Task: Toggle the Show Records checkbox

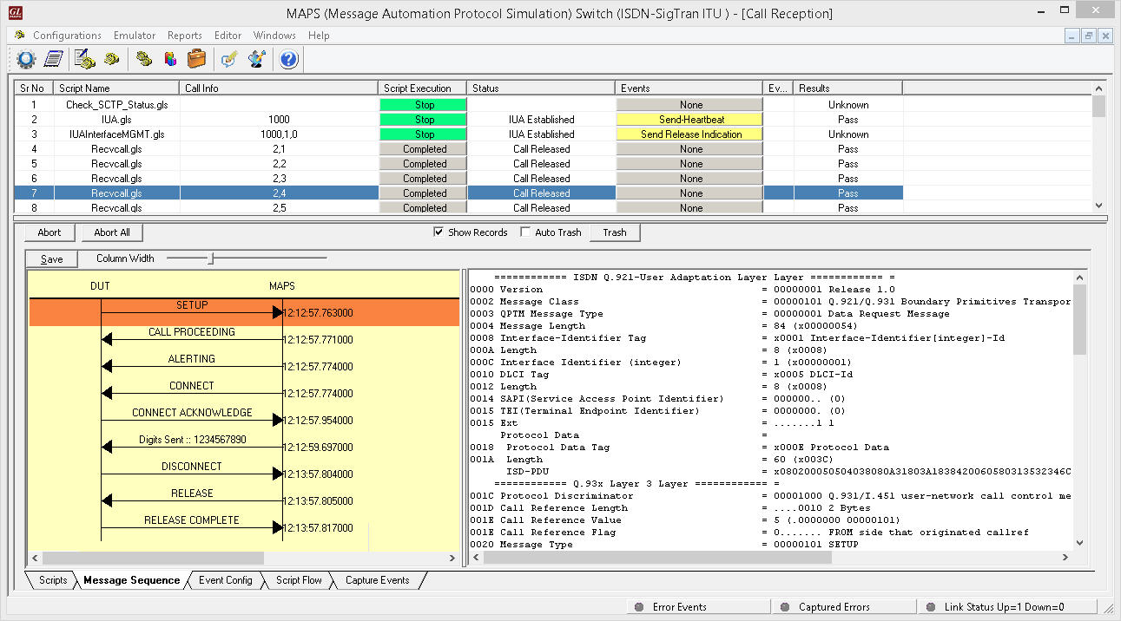Action: pyautogui.click(x=439, y=232)
